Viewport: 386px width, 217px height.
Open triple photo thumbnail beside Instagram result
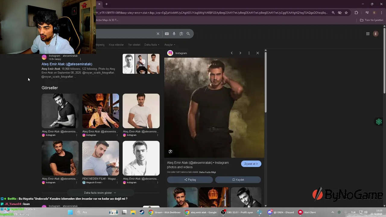tap(141, 64)
